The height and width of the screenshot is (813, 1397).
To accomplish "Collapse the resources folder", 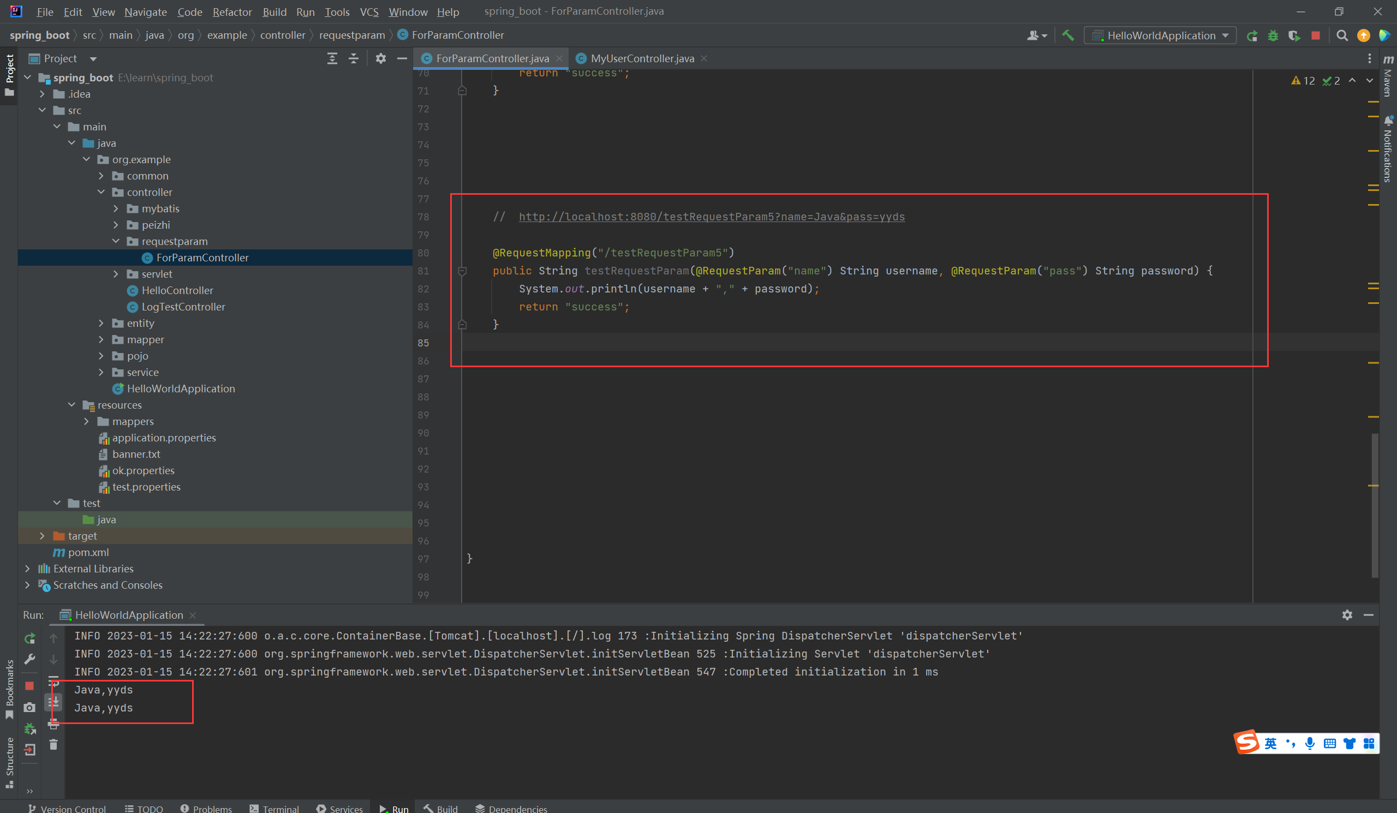I will coord(72,405).
